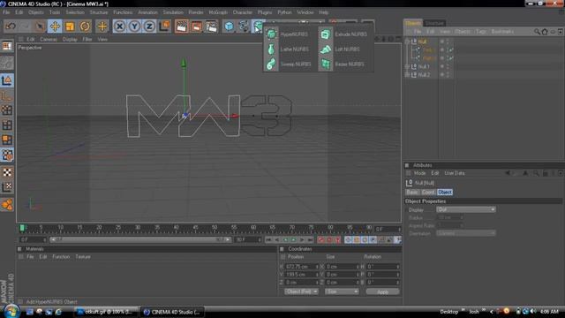Click the Object manager eye filter icon
Viewport: 565px width, 318px height.
coord(553,32)
